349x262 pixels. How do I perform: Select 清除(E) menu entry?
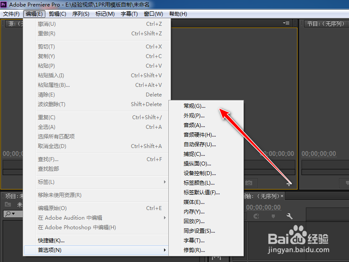click(96, 95)
